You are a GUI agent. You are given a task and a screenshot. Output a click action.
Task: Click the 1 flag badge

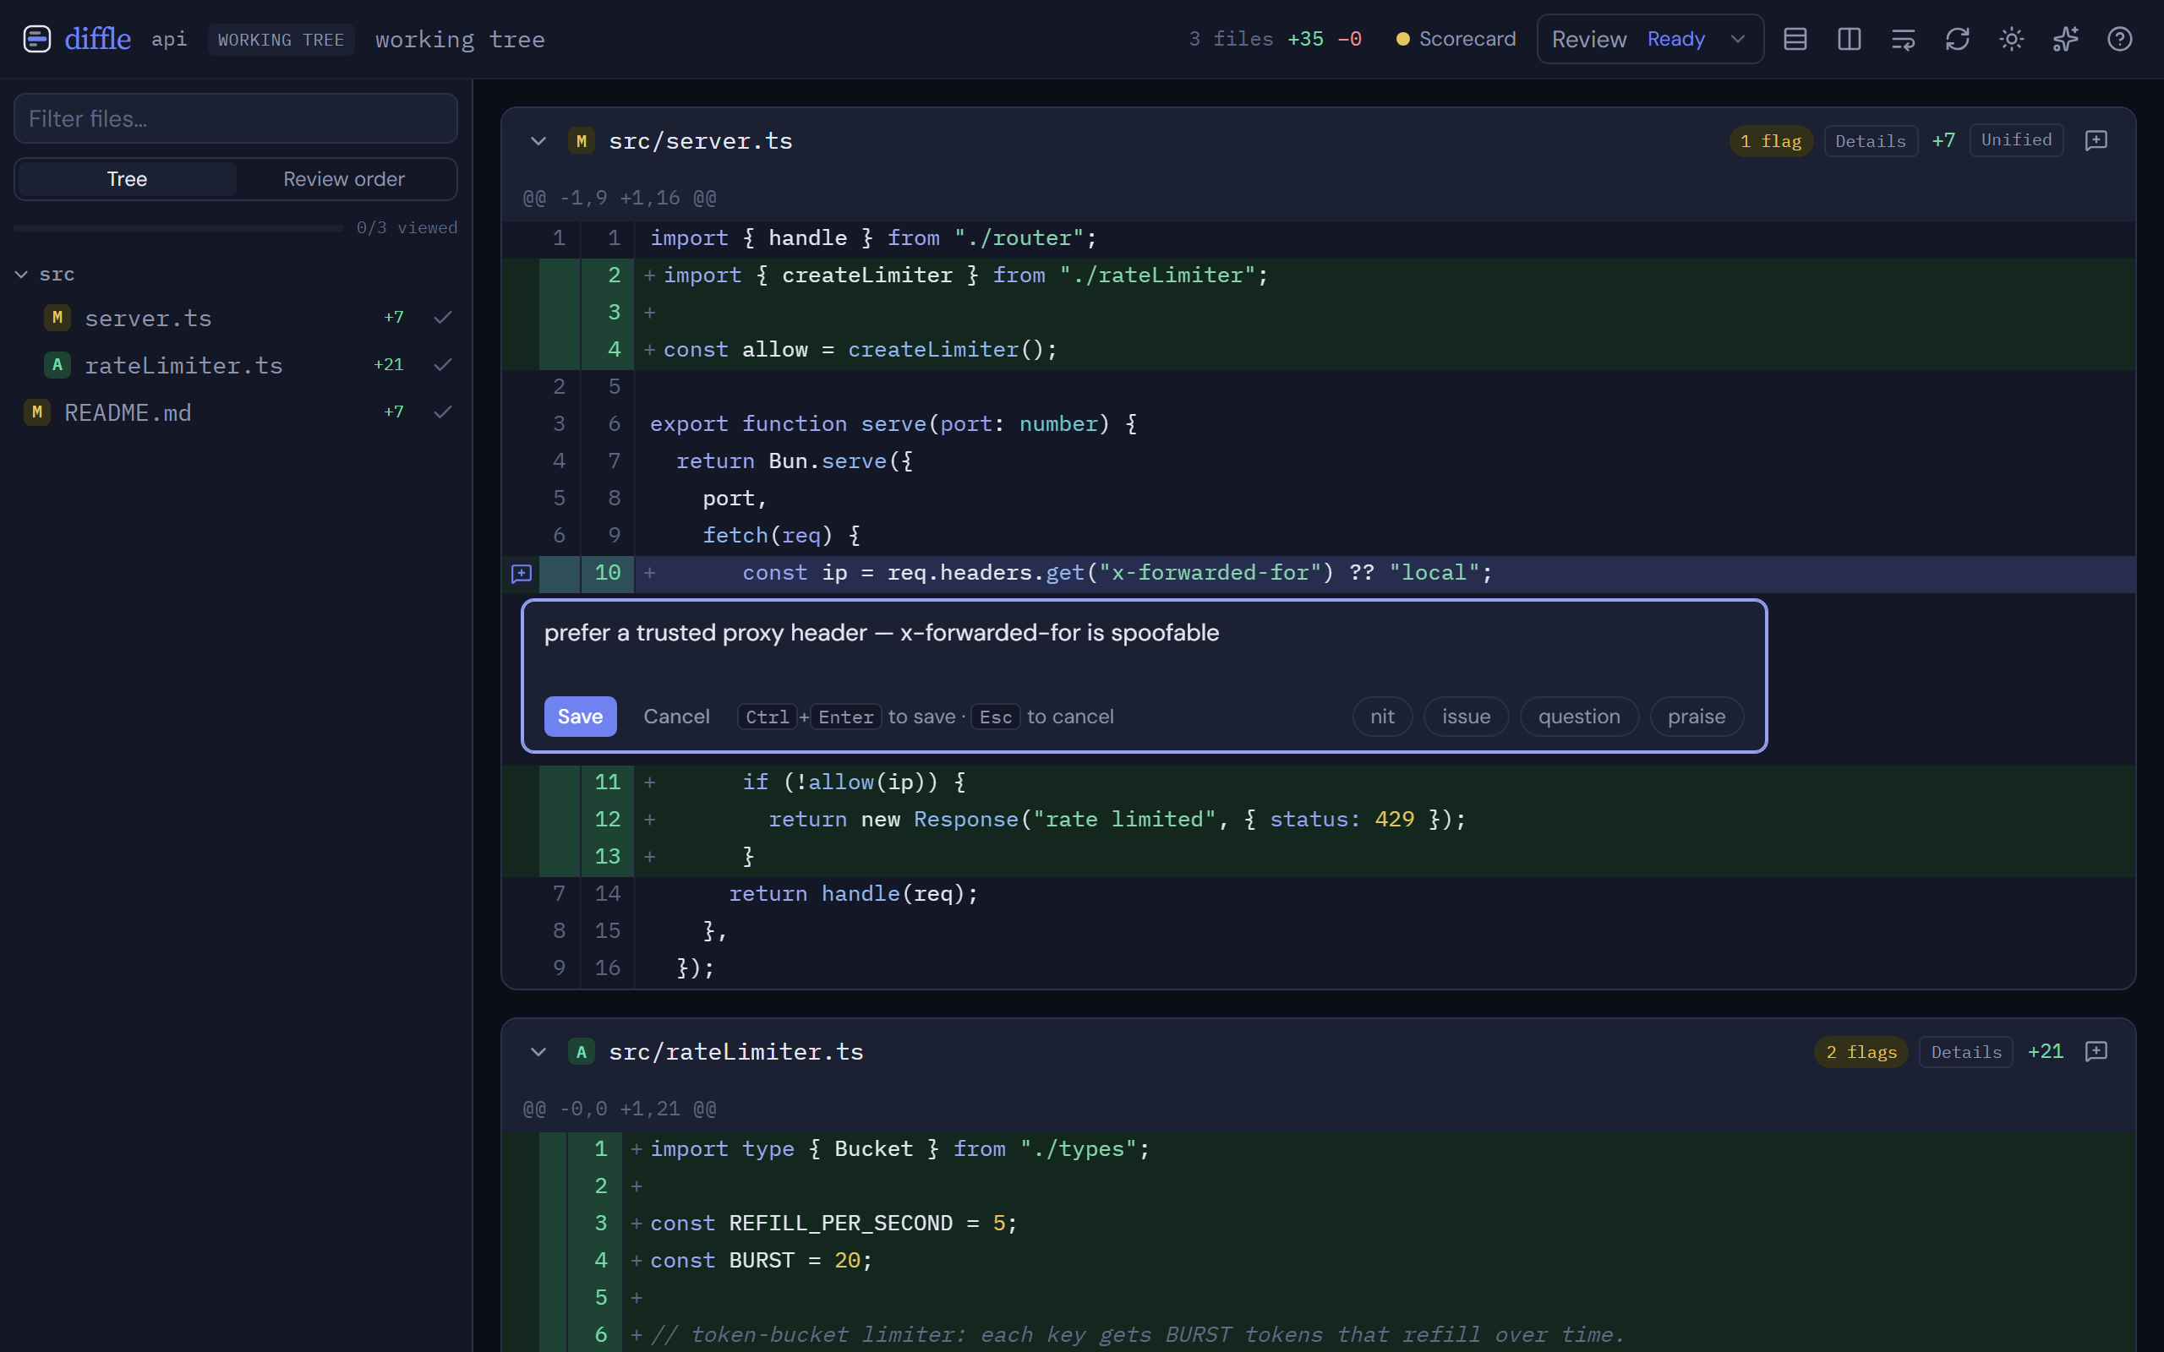pyautogui.click(x=1771, y=141)
